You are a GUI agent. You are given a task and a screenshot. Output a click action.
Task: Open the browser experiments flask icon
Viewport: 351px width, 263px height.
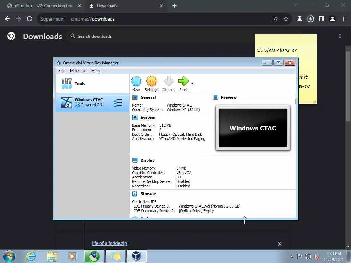[300, 19]
